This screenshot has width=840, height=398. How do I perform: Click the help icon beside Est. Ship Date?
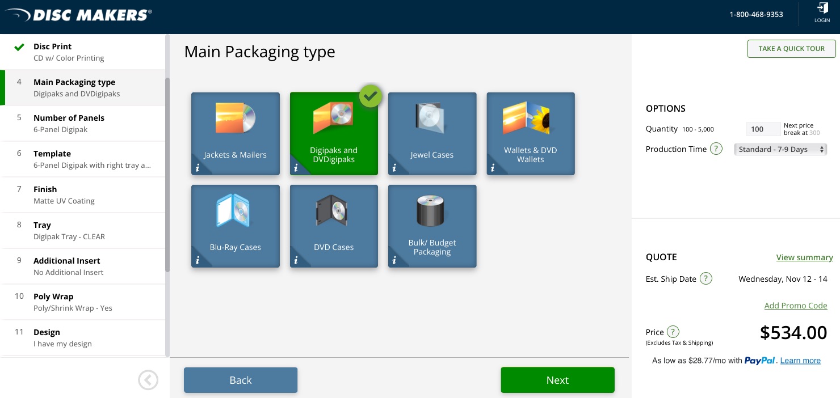pos(705,278)
